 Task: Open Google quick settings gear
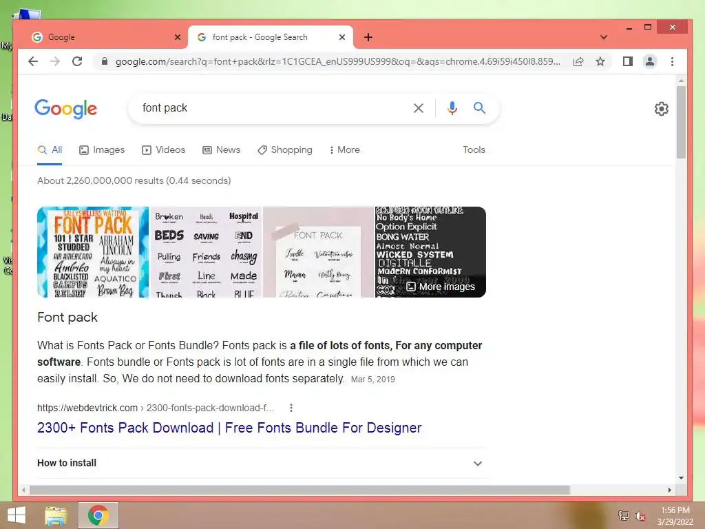pos(662,108)
